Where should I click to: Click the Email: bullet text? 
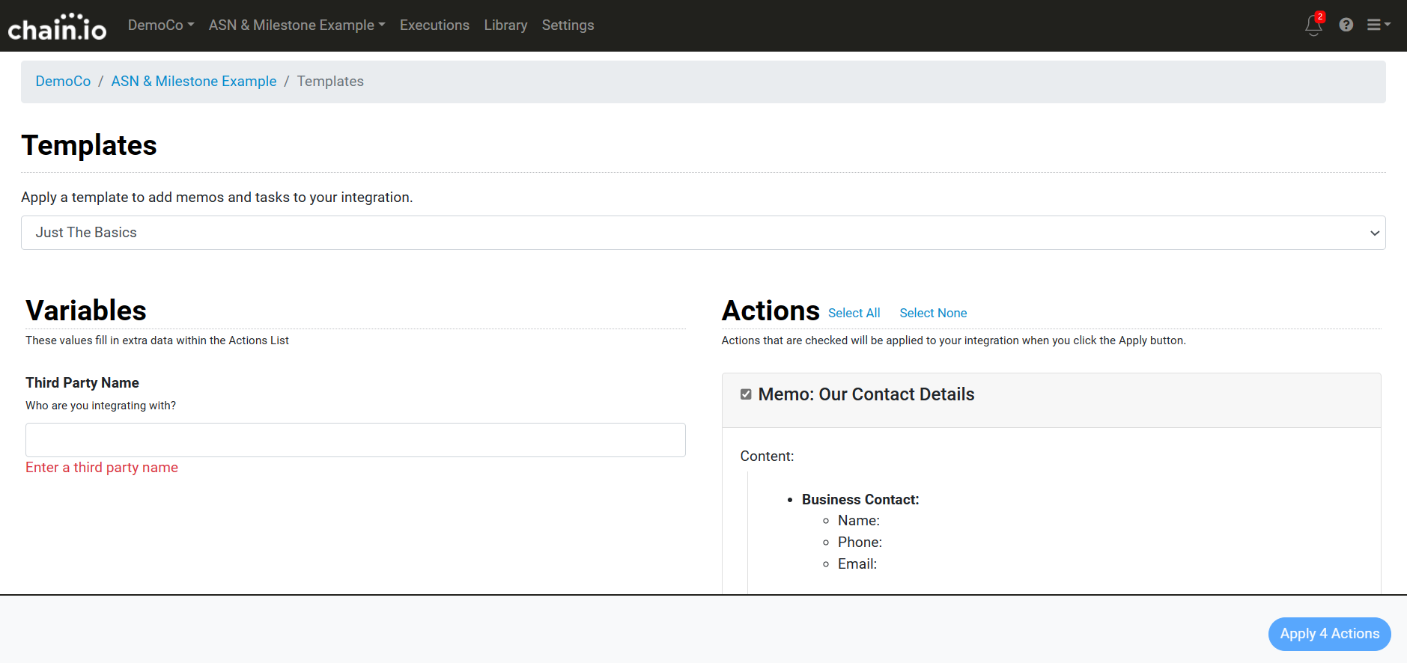[857, 564]
